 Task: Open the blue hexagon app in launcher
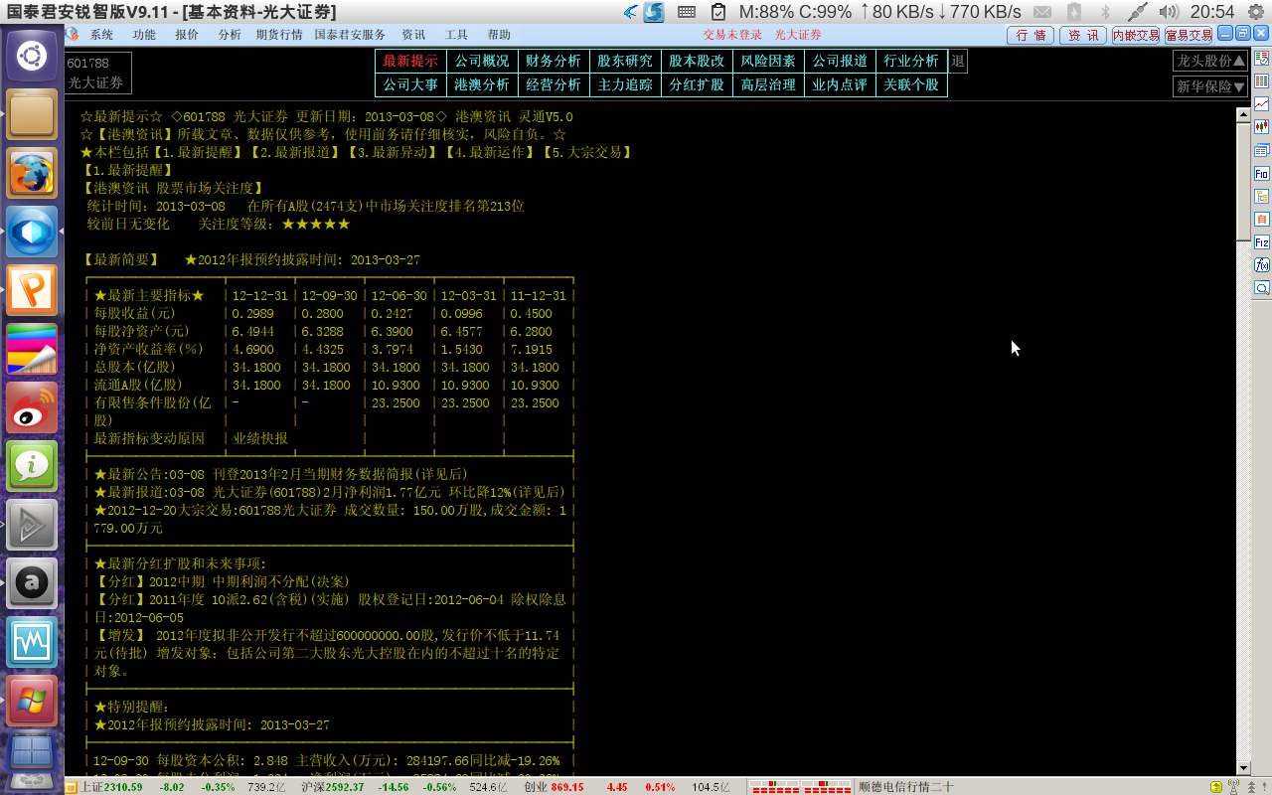pos(32,231)
